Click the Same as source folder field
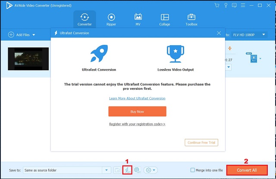This screenshot has width=276, height=179. [x=63, y=170]
